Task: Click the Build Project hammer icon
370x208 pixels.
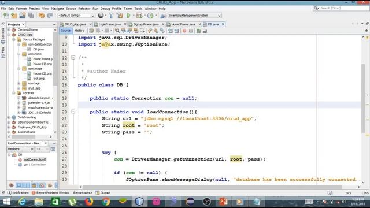Action: 111,16
